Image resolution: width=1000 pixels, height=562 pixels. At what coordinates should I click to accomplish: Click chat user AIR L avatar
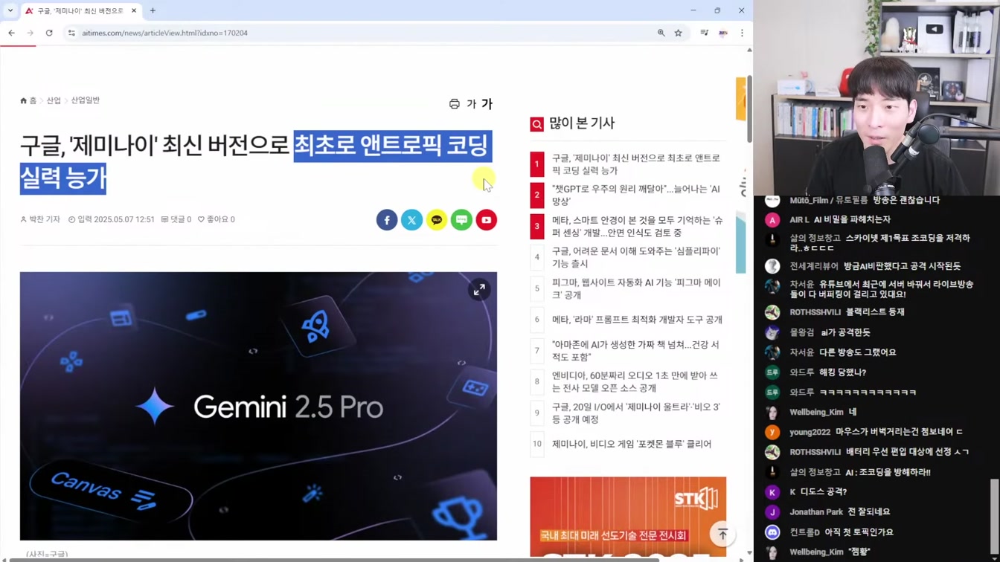[772, 220]
